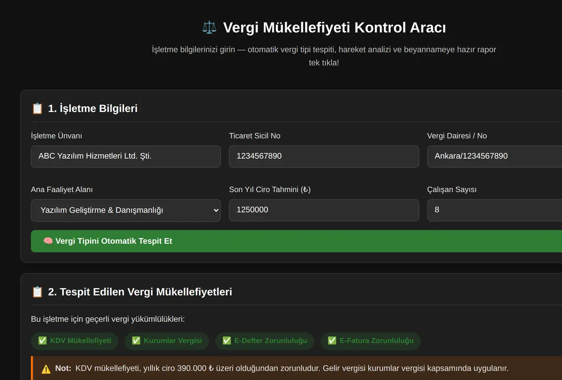This screenshot has width=562, height=380.
Task: Click the Vergi Mükellefiyeti Kontrol Aracı title
Action: point(334,28)
